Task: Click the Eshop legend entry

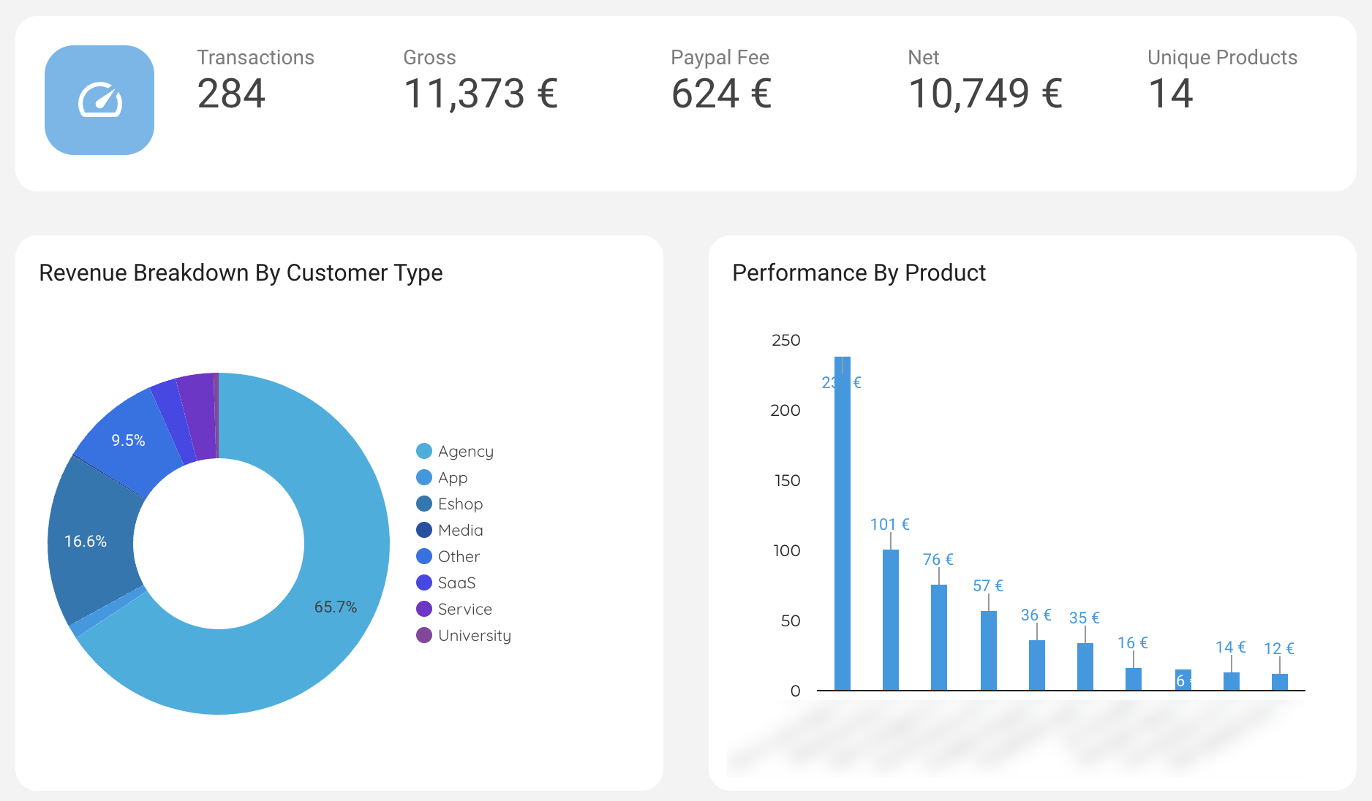Action: pos(450,504)
